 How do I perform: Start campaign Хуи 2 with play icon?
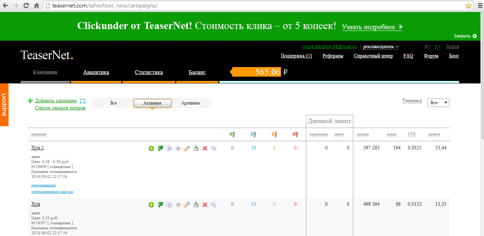[169, 148]
